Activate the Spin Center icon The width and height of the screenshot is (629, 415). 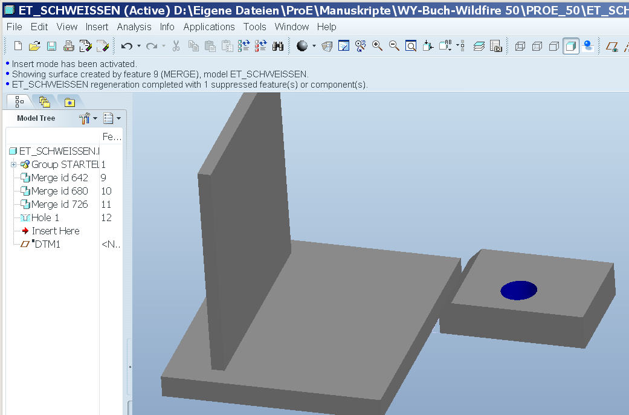click(361, 46)
